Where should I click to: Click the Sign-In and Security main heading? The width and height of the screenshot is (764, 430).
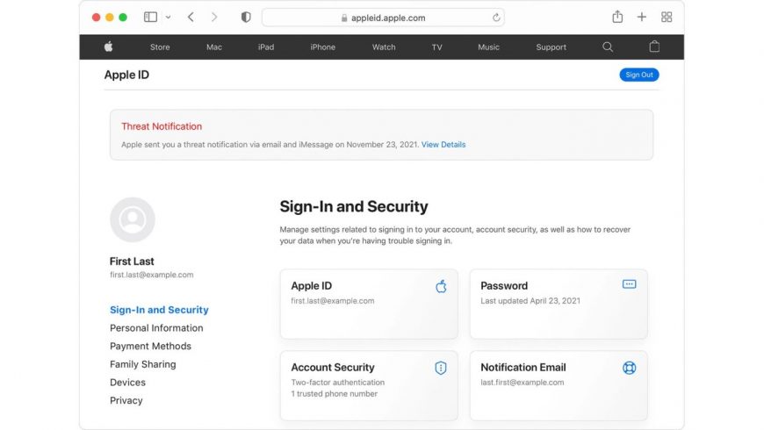pos(354,206)
